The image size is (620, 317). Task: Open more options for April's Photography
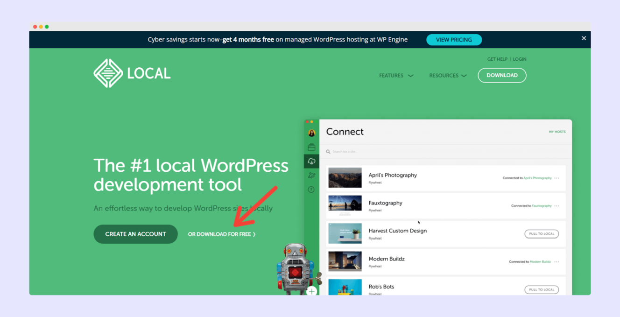[557, 178]
